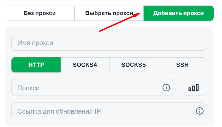
Task: Click the circled i on IP link row
Action: [x=200, y=111]
